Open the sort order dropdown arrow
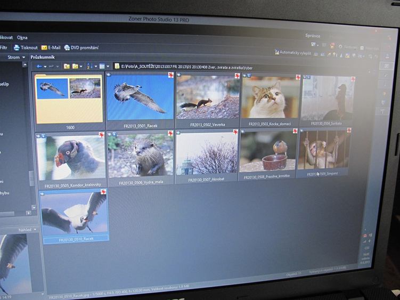Image resolution: width=400 pixels, height=300 pixels. point(96,67)
